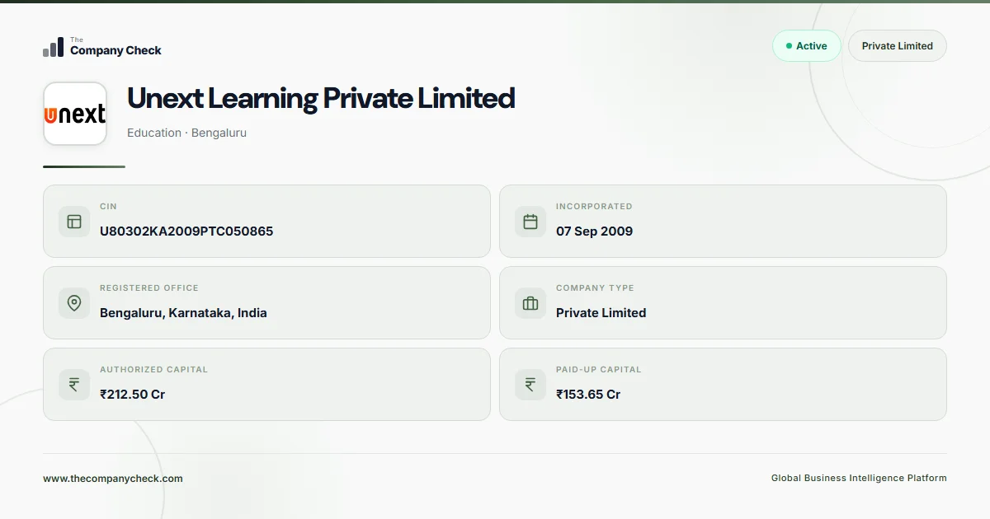The width and height of the screenshot is (990, 519).
Task: Click the ₹153.65 Cr paid-up capital value
Action: tap(588, 395)
